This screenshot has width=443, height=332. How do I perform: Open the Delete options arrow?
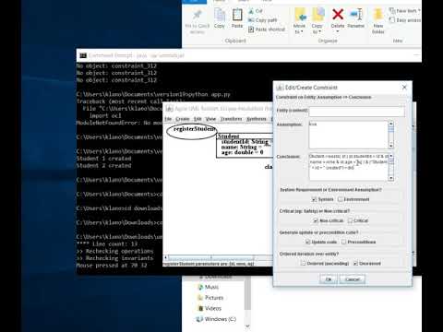(338, 31)
